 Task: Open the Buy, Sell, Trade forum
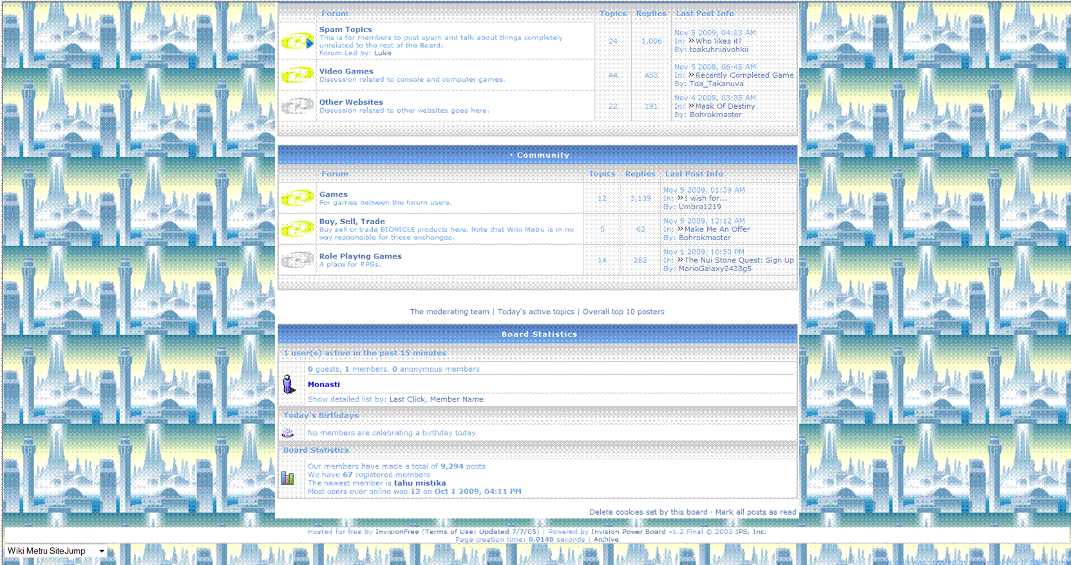[x=352, y=222]
